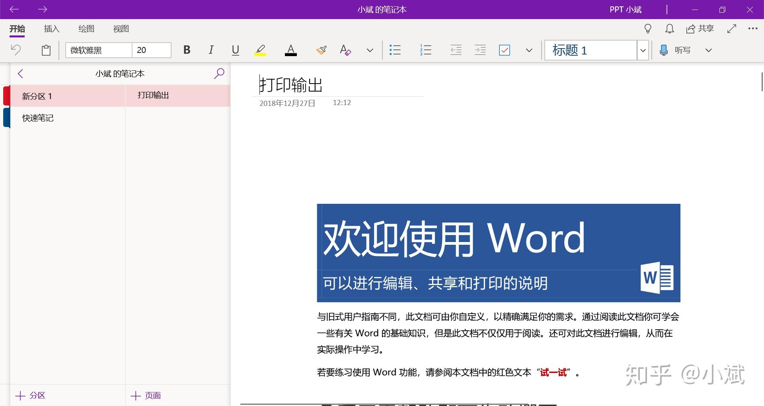Toggle bold formatting
The image size is (764, 406).
[x=187, y=50]
